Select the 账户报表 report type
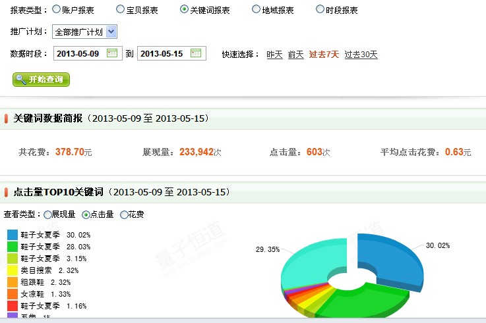The width and height of the screenshot is (486, 323). [x=56, y=10]
